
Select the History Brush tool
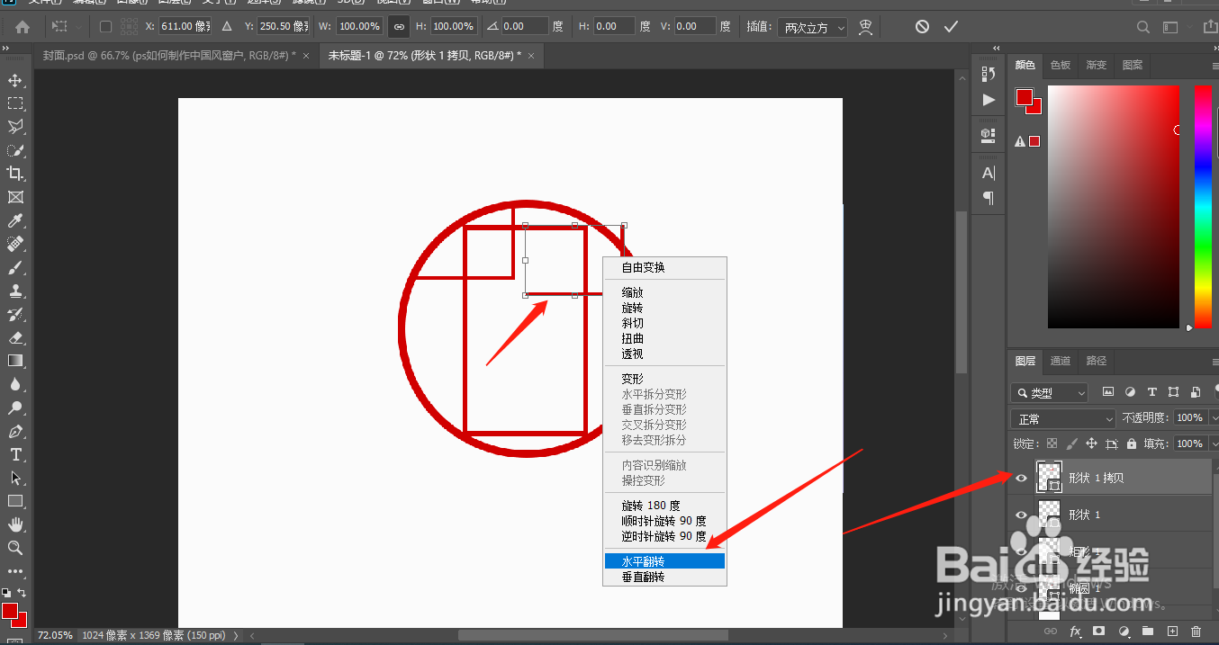click(x=15, y=314)
